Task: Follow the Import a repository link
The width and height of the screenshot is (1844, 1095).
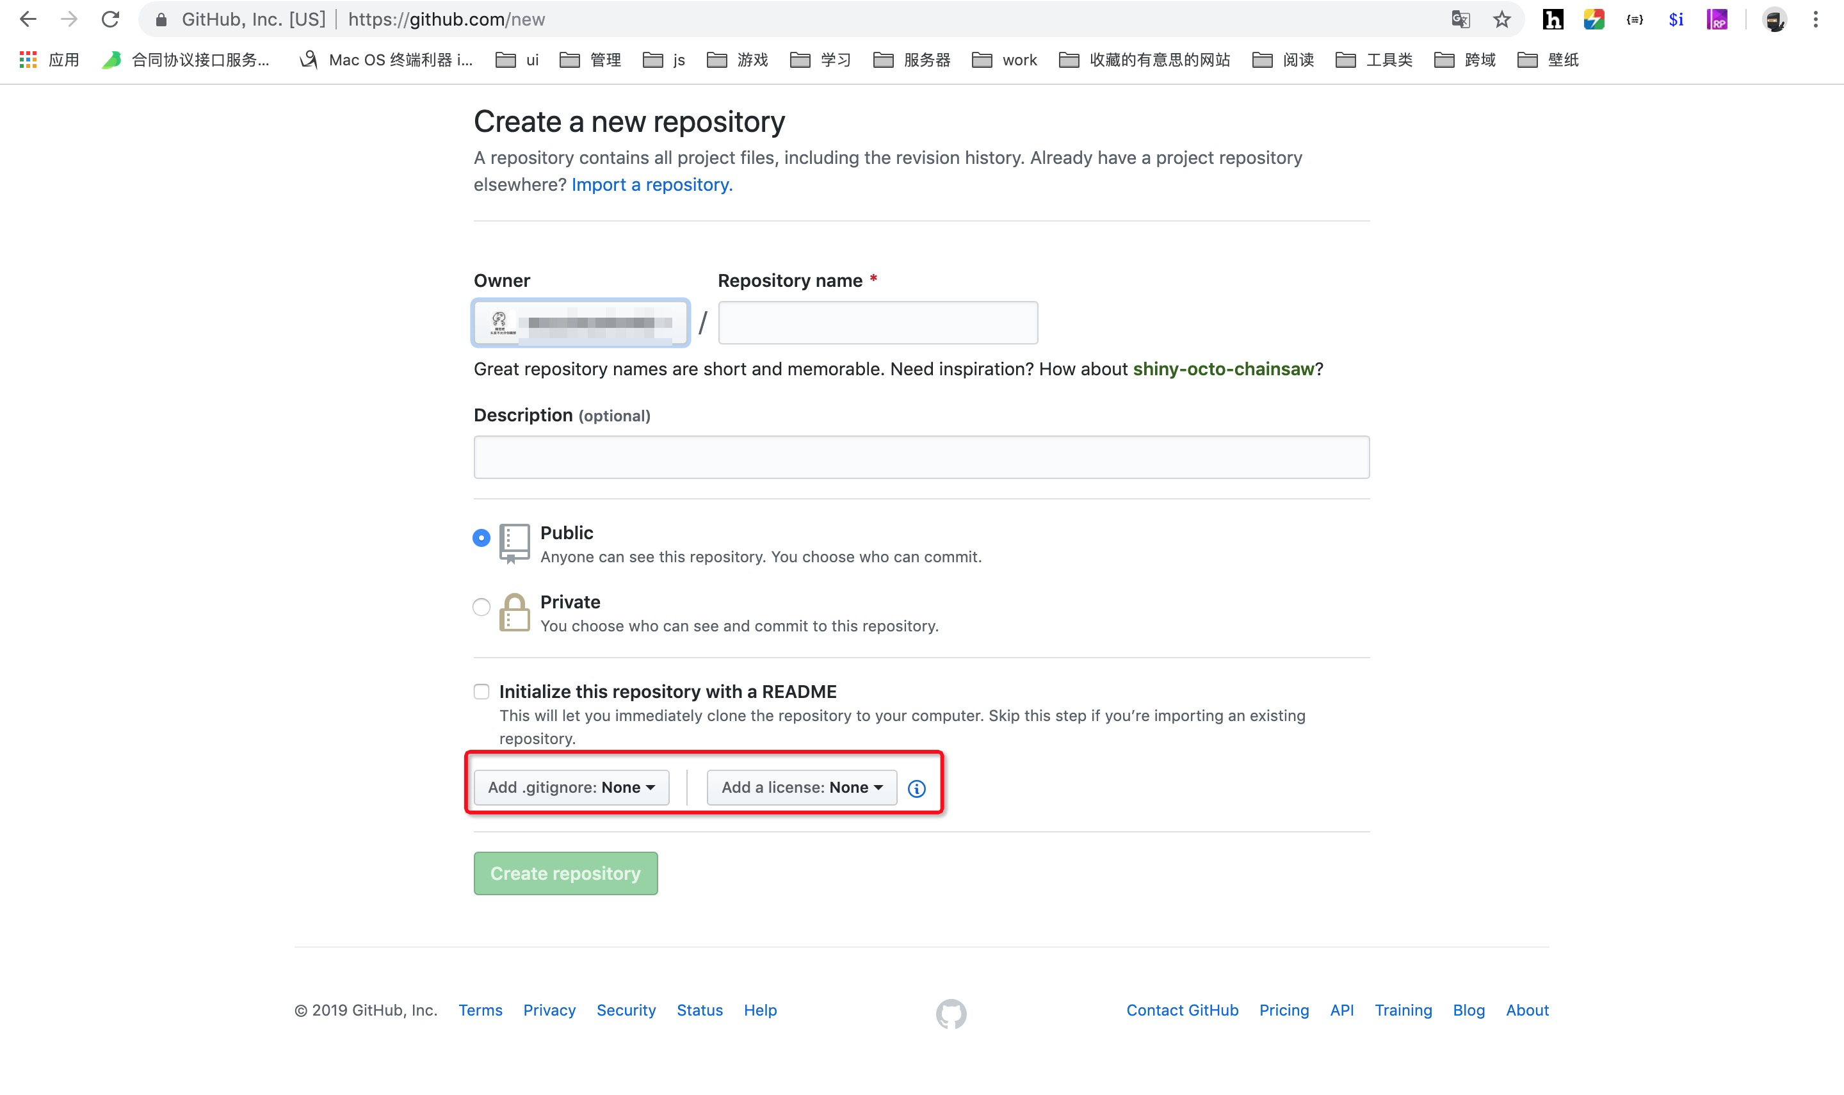Action: pyautogui.click(x=651, y=184)
